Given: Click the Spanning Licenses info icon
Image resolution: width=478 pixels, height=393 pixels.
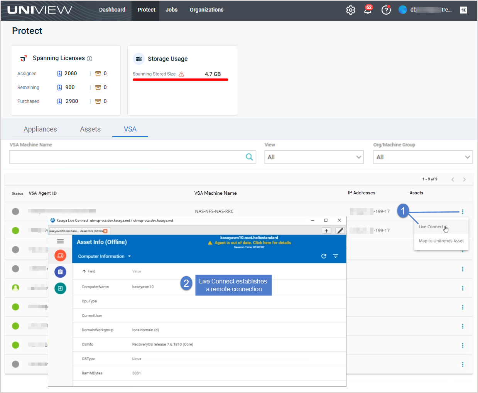Looking at the screenshot, I should (x=90, y=59).
